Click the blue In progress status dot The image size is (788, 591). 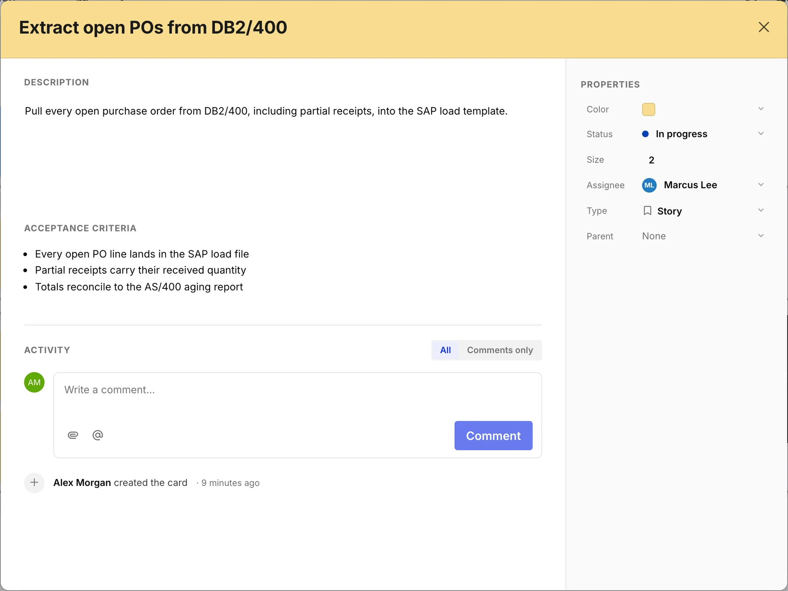(x=645, y=134)
